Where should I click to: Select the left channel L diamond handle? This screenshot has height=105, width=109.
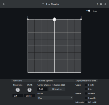pos(28,19)
